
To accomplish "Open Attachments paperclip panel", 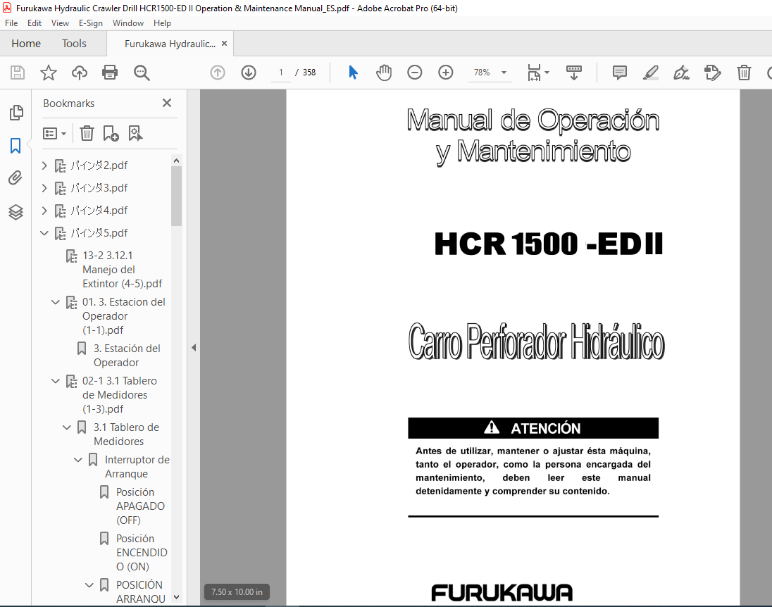I will tap(15, 177).
